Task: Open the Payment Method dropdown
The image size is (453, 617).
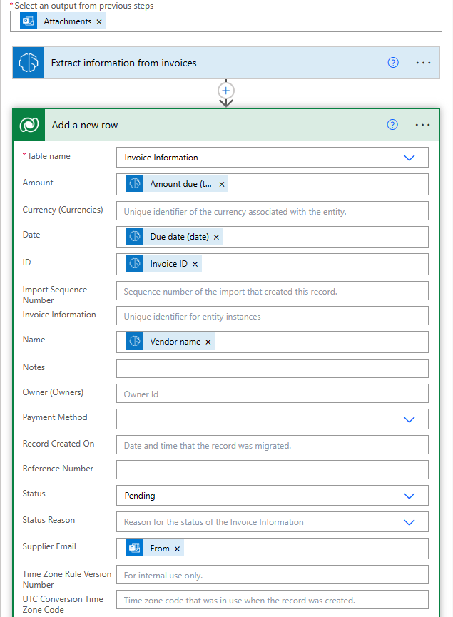Action: pyautogui.click(x=409, y=419)
